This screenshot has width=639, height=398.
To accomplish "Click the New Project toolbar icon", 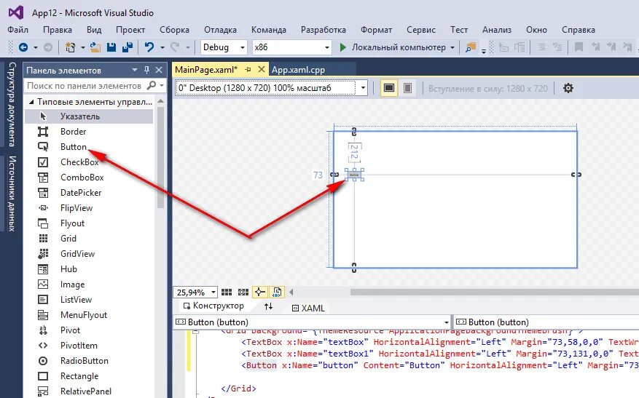I will point(70,47).
